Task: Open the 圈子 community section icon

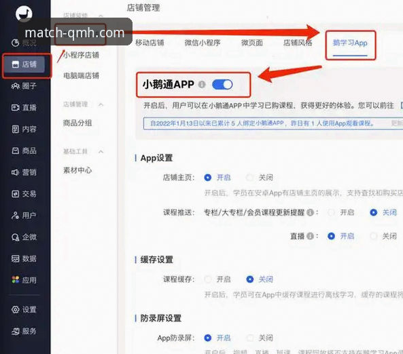Action: [16, 86]
